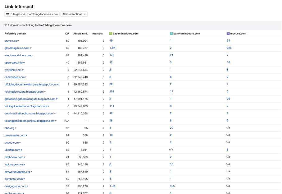Open the keywordsuggest.org referring domain link
This screenshot has width=282, height=194.
pyautogui.click(x=17, y=172)
